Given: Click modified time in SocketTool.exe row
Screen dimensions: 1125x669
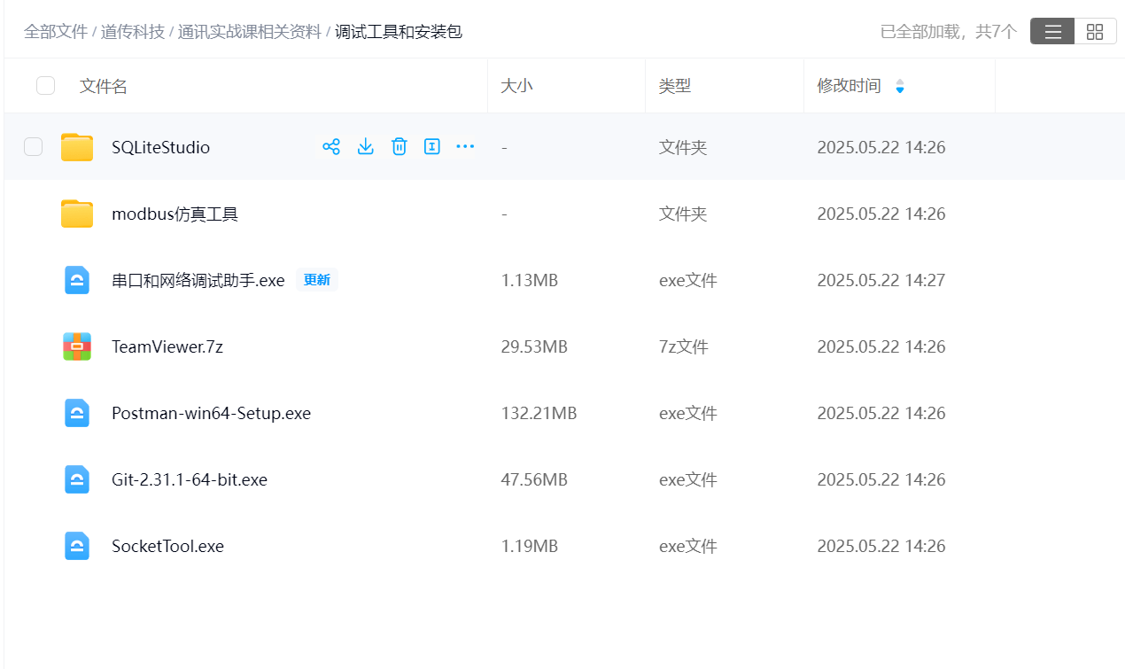Looking at the screenshot, I should click(881, 546).
